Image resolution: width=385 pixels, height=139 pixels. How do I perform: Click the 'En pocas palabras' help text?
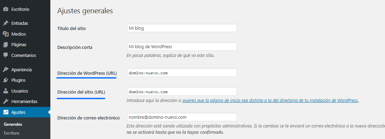coord(170,56)
